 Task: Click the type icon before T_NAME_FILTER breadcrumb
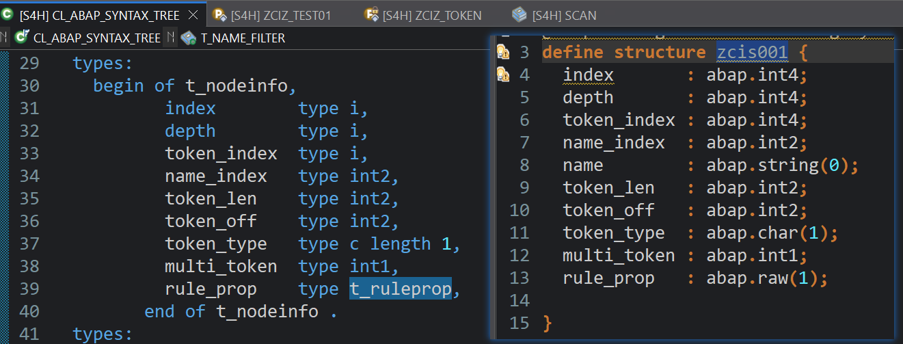[x=189, y=38]
